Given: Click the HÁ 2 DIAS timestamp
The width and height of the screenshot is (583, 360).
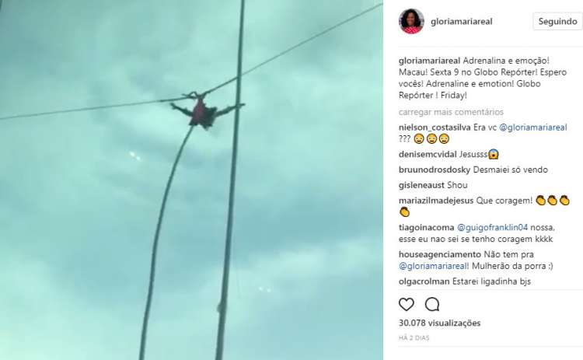Looking at the screenshot, I should tap(414, 338).
